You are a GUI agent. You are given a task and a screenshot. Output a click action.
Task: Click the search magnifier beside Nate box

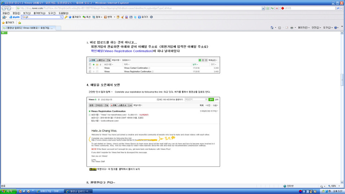pos(338,8)
